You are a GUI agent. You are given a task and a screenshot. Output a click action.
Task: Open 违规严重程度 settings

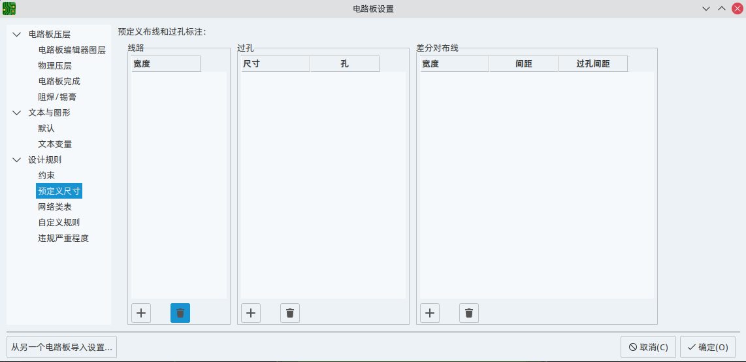coord(63,238)
